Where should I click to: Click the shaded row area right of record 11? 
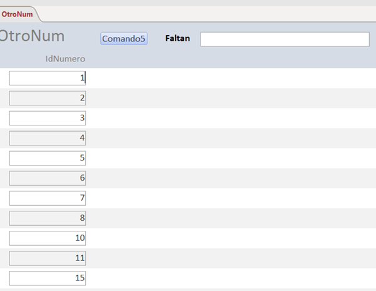232,258
